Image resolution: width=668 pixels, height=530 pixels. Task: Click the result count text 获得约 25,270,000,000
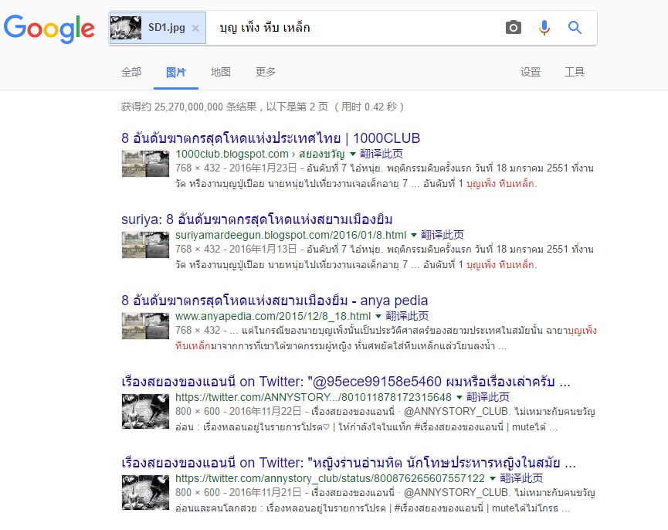pyautogui.click(x=262, y=107)
